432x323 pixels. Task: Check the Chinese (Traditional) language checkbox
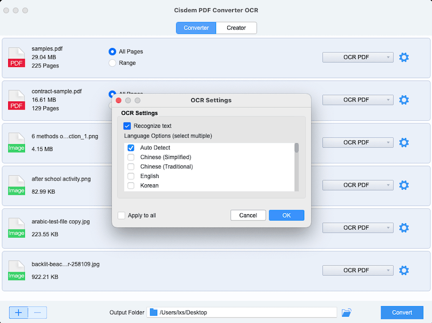pos(131,167)
